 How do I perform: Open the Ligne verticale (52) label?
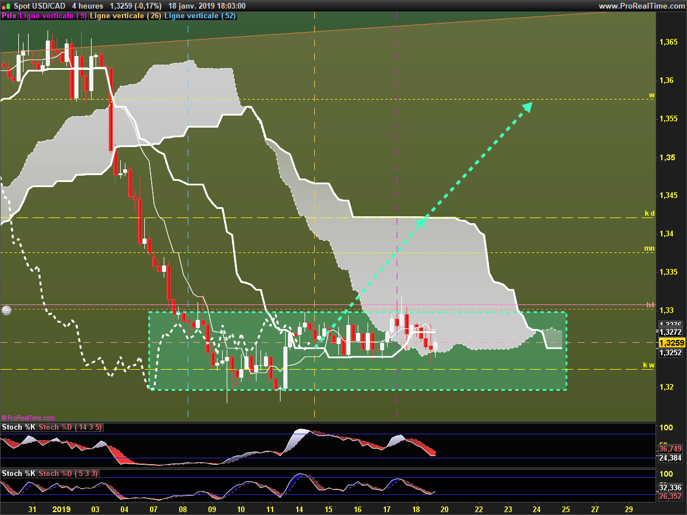coord(200,16)
